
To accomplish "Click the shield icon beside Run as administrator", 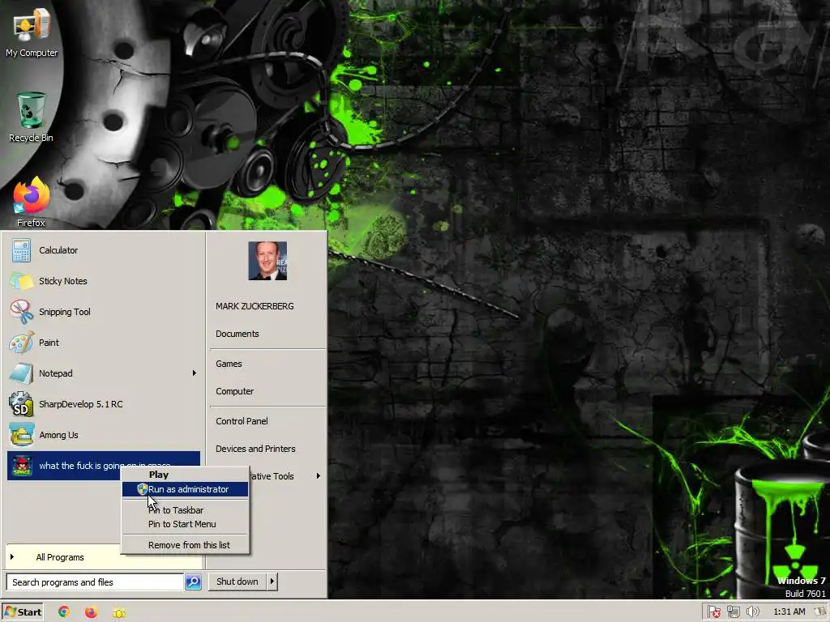I will [x=142, y=489].
